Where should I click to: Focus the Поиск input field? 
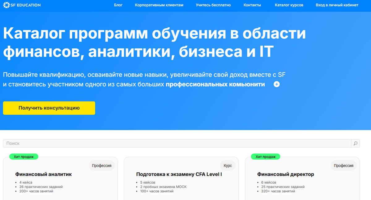point(177,144)
